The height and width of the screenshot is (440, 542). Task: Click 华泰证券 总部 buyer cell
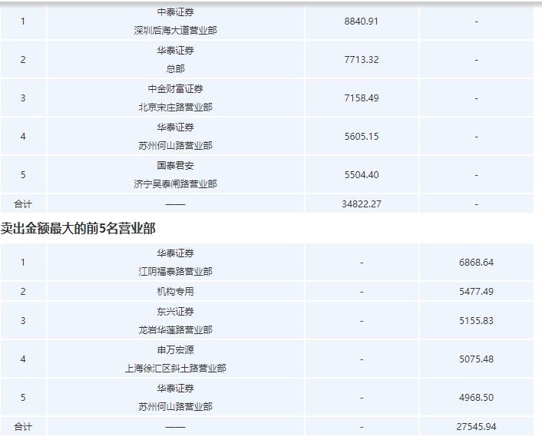(x=176, y=60)
